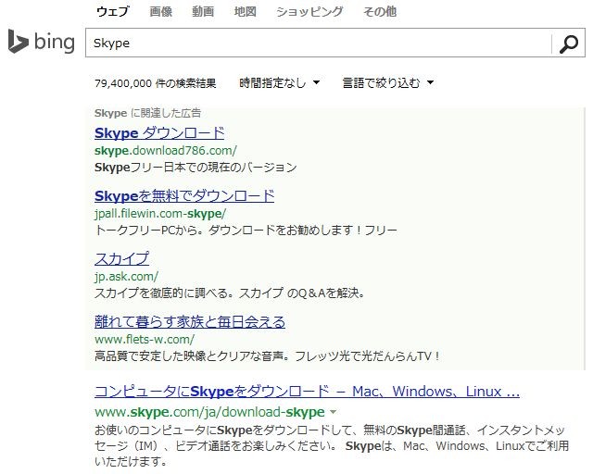593x474 pixels.
Task: Click the jp.ask.com/ URL text
Action: (x=126, y=276)
